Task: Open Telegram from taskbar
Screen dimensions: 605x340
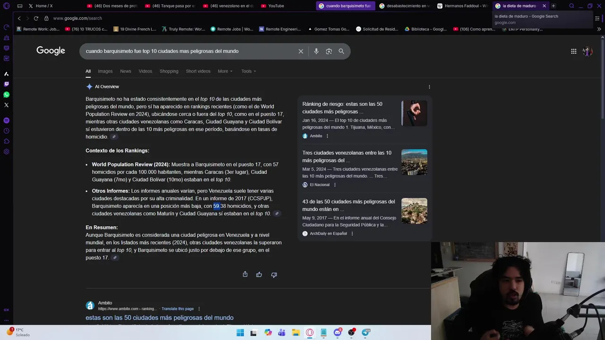Action: point(366,332)
